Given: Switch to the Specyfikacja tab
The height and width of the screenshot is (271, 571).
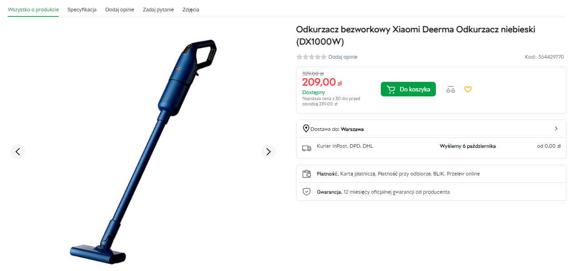Looking at the screenshot, I should pos(82,10).
